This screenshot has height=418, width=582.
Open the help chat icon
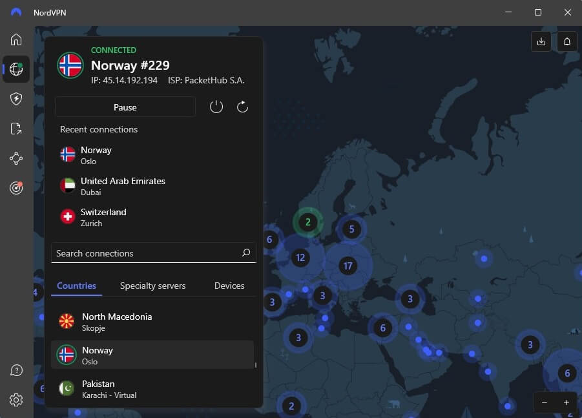pos(16,370)
